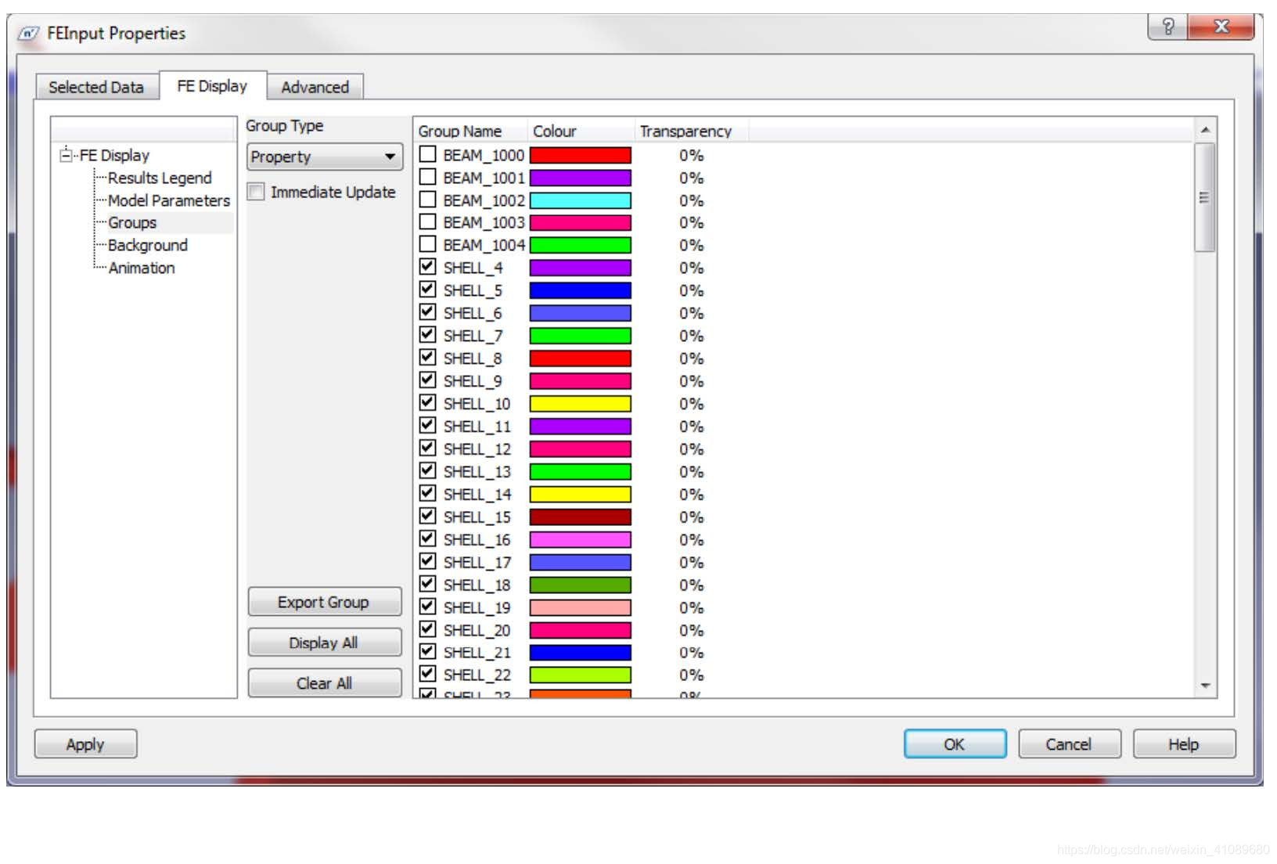This screenshot has width=1277, height=864.
Task: Collapse the FE Display tree node
Action: [67, 155]
